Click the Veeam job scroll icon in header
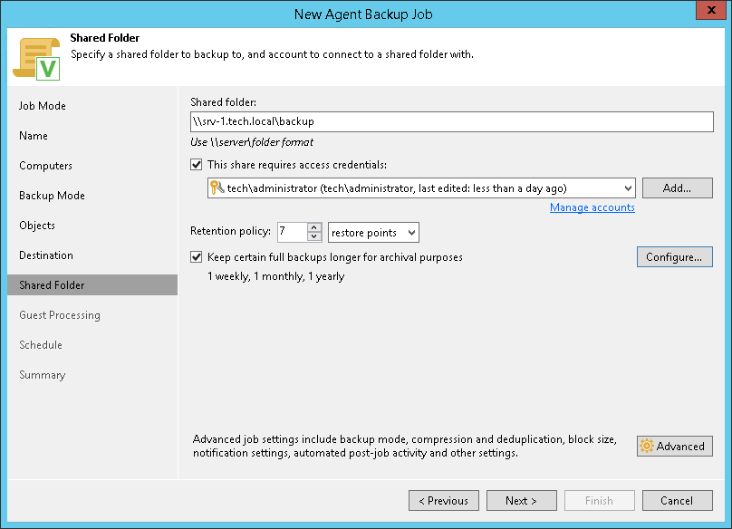 tap(35, 59)
